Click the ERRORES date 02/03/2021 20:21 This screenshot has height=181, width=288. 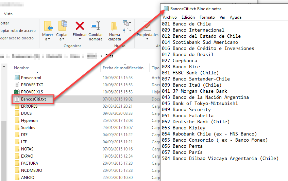tap(118, 106)
